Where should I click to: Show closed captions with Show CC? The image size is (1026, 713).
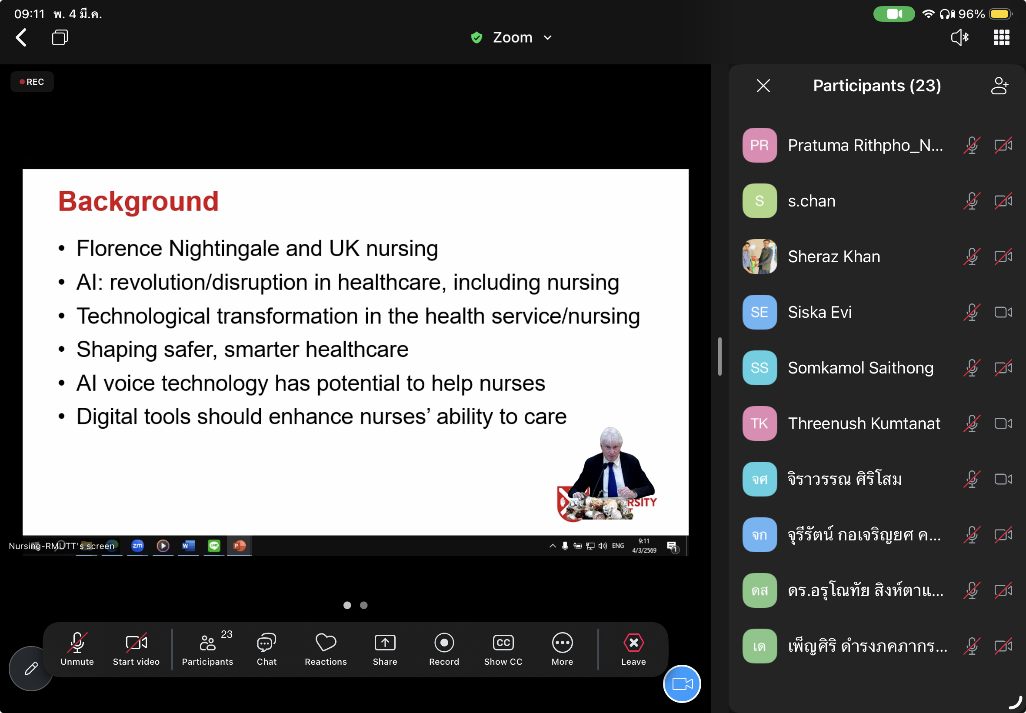click(x=503, y=649)
